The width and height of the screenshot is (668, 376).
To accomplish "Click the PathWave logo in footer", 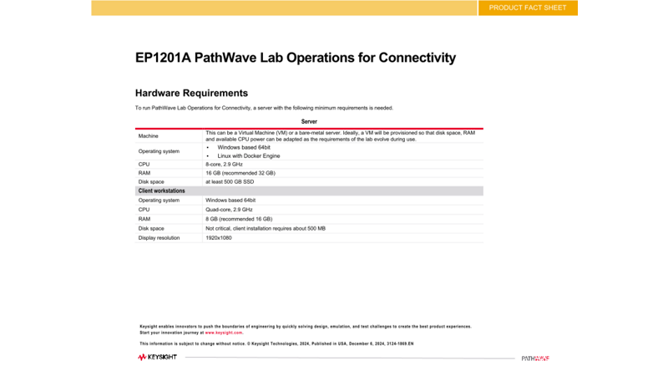I will tap(535, 358).
